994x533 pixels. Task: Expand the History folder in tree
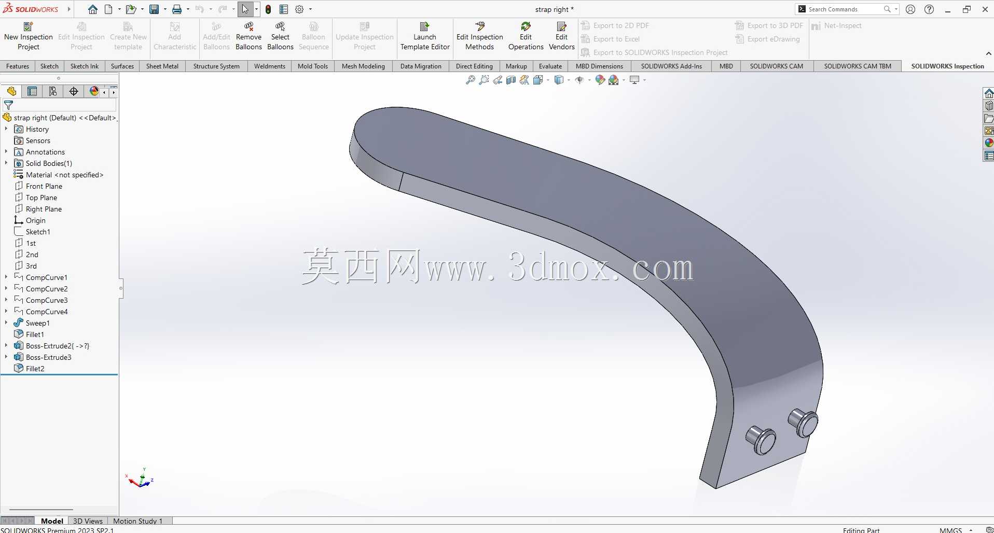tap(6, 129)
